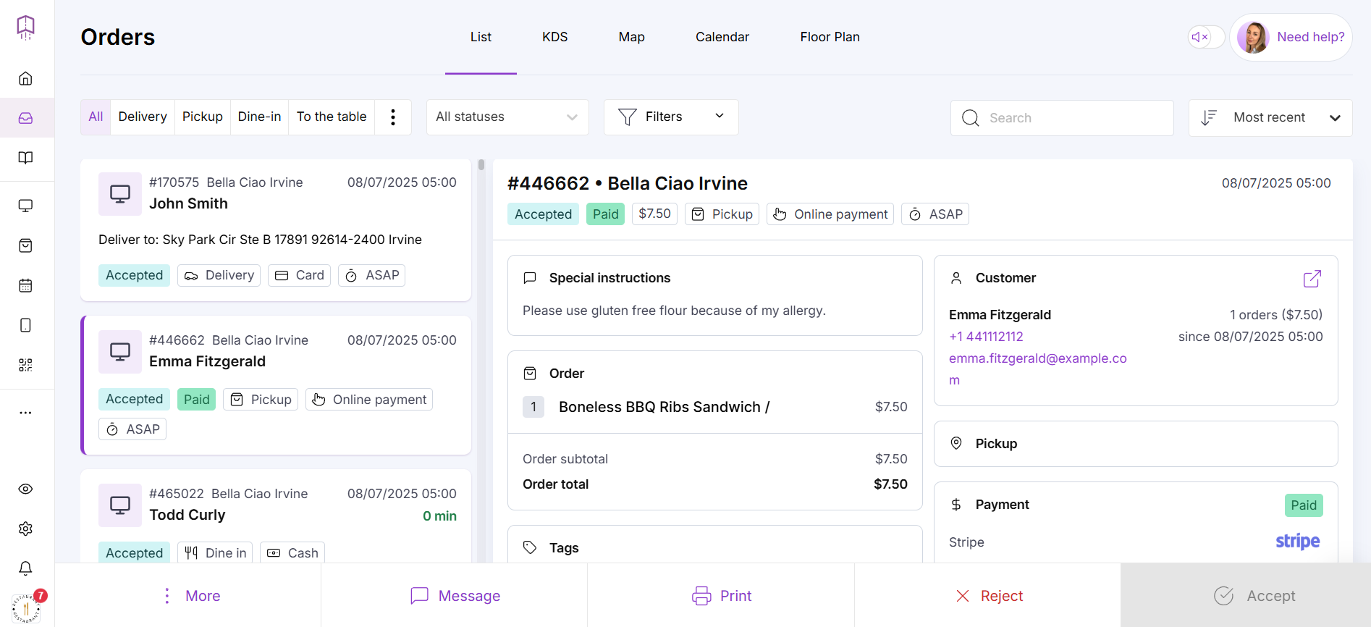Open the All statuses dropdown
Image resolution: width=1371 pixels, height=627 pixels.
point(507,117)
